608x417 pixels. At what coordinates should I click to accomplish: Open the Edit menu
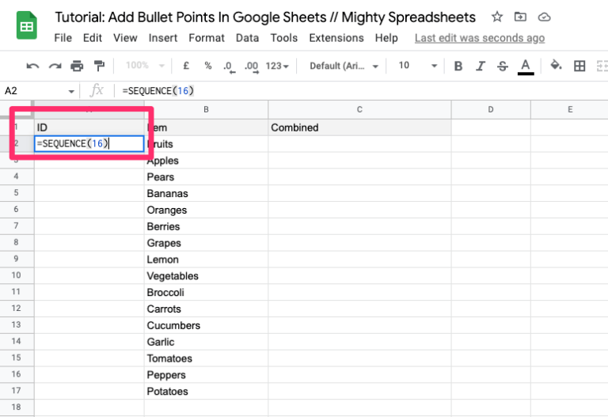(93, 38)
